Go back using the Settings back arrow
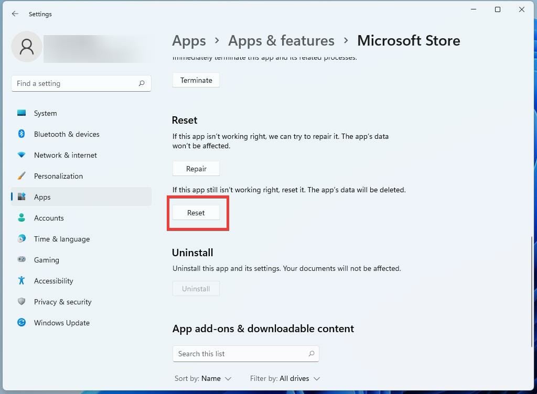This screenshot has height=394, width=537. (x=15, y=14)
